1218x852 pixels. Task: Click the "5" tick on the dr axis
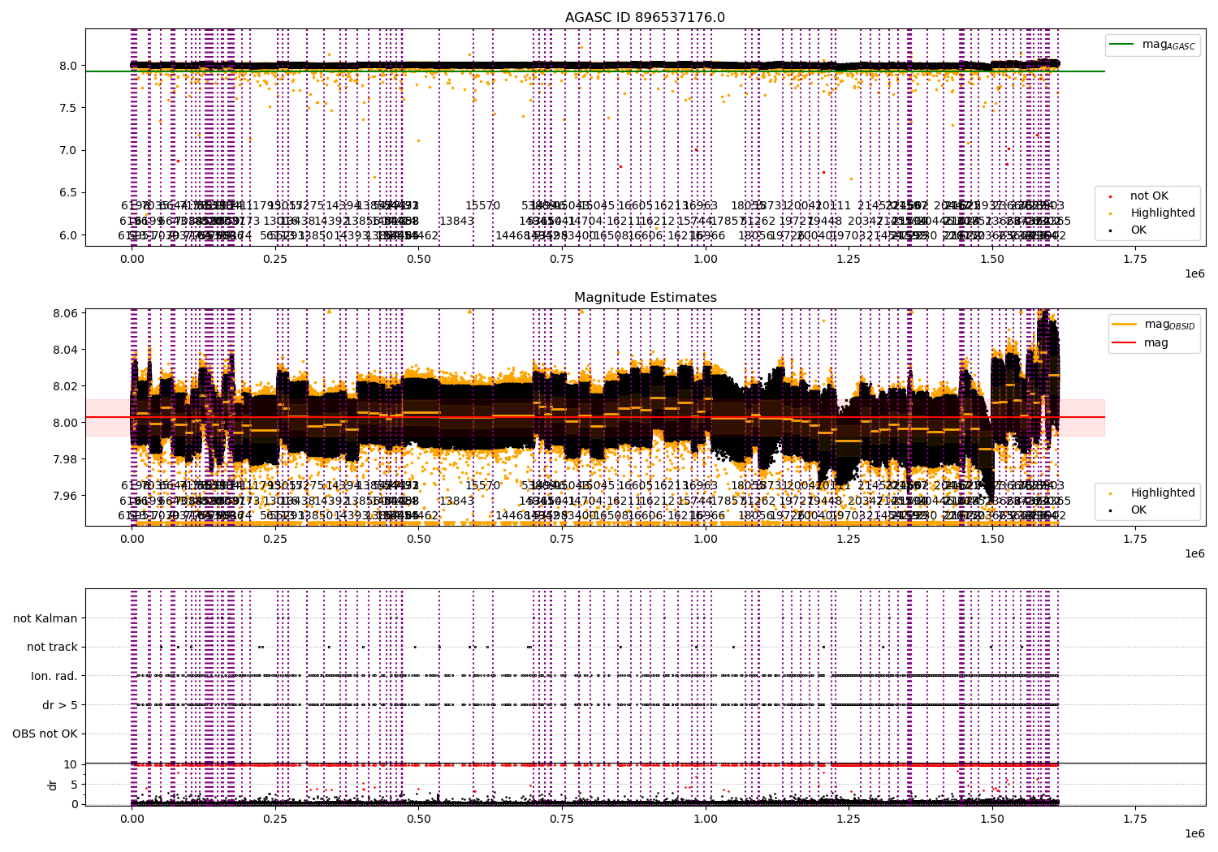pos(74,784)
